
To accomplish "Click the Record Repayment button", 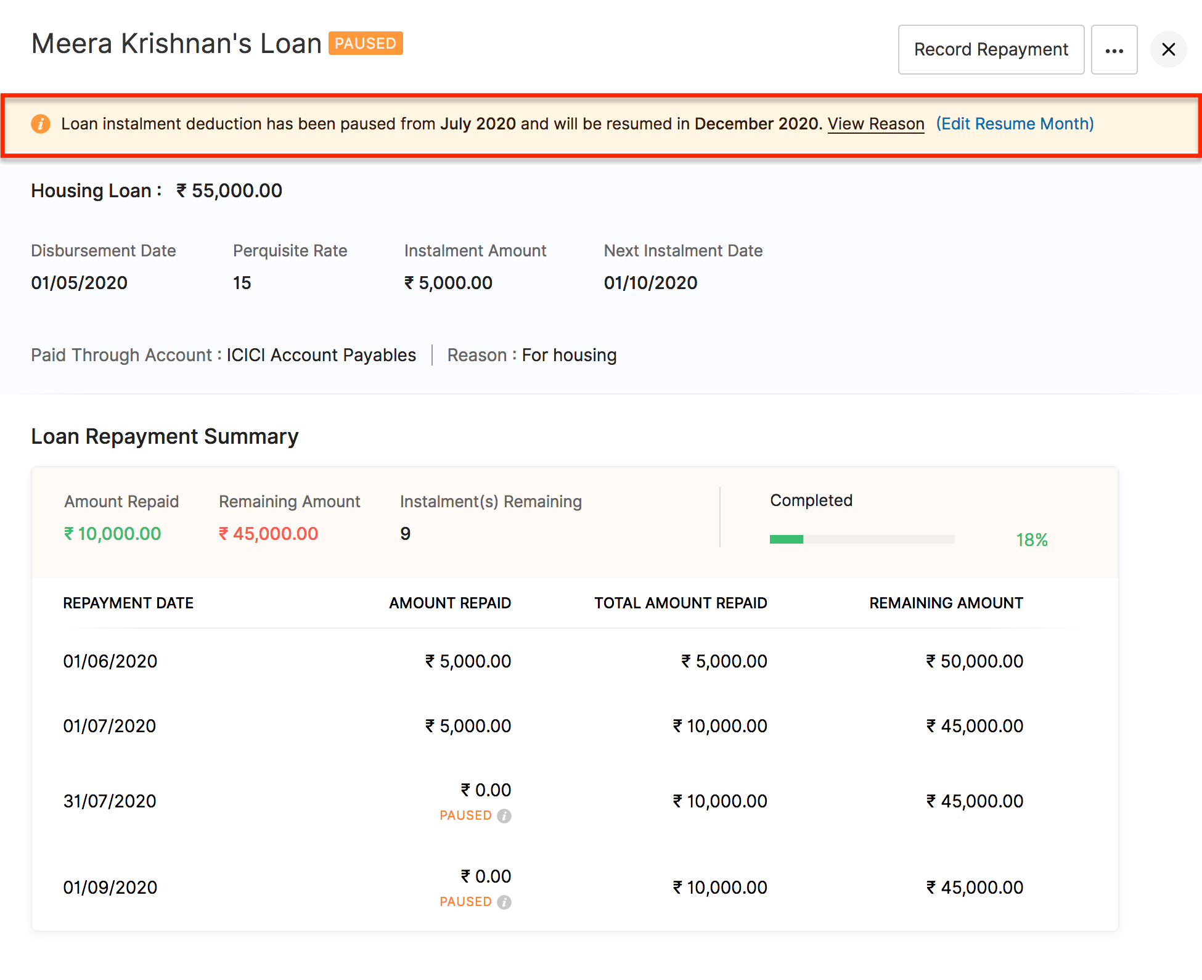I will (x=991, y=50).
